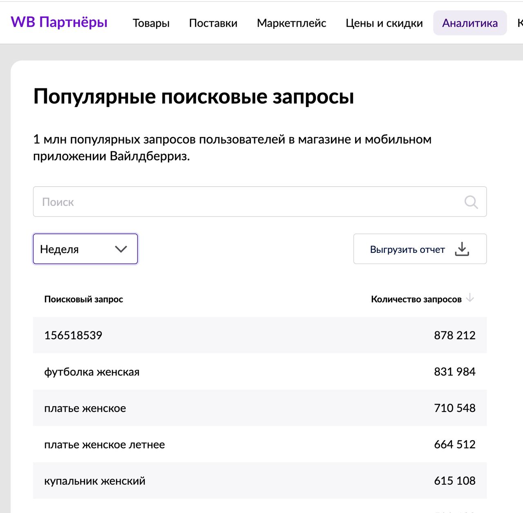Click the Поисковый запрос column header
Viewport: 523px width, 513px height.
click(x=83, y=299)
